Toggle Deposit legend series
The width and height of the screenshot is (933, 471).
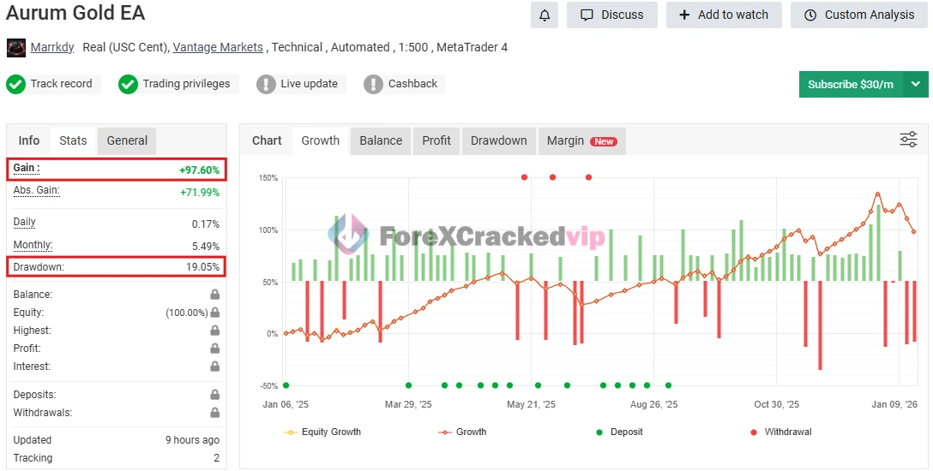click(x=619, y=432)
